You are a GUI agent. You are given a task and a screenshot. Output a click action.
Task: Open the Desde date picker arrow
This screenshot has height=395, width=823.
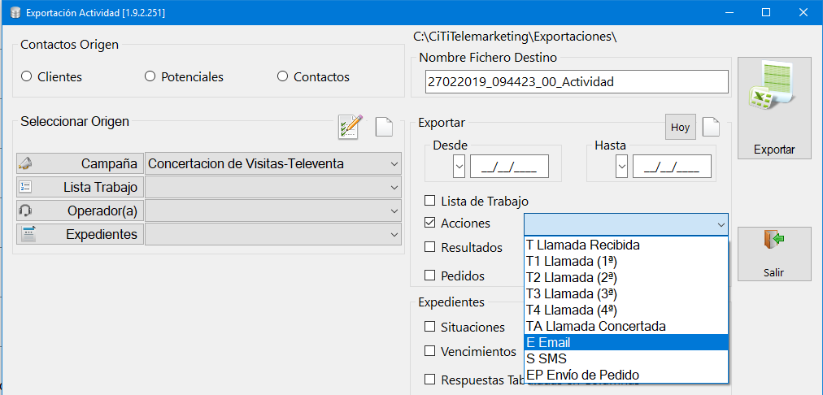(459, 167)
